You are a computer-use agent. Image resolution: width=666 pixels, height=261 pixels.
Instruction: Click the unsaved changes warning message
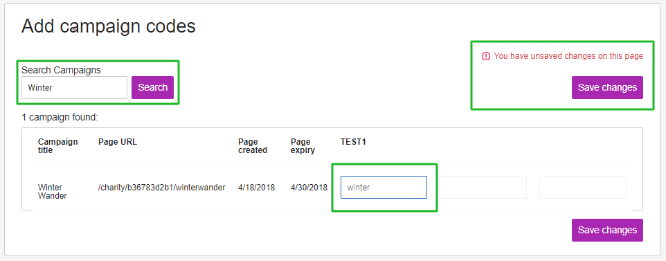[x=568, y=56]
